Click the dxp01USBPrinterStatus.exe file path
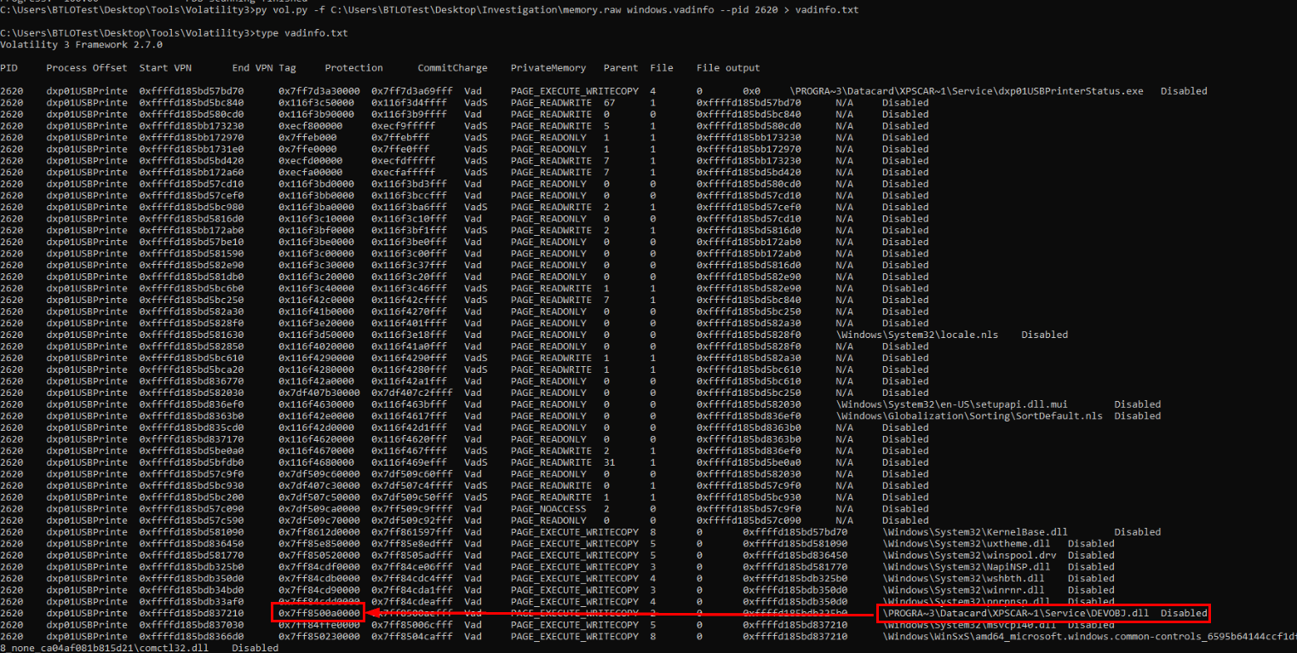The image size is (1297, 653). pos(967,91)
